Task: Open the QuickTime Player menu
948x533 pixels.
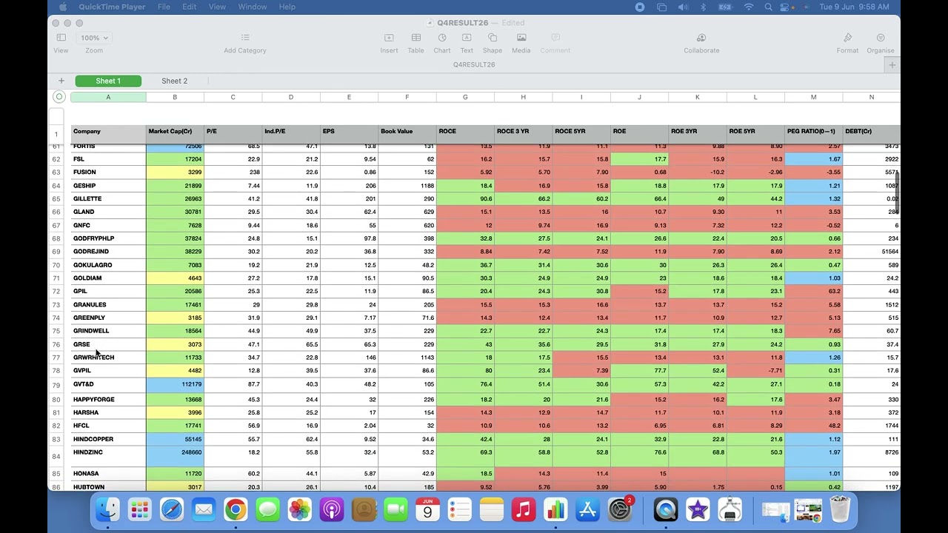Action: 113,7
